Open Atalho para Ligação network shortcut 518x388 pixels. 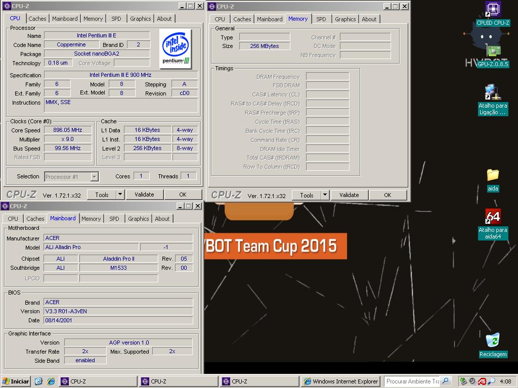(493, 100)
